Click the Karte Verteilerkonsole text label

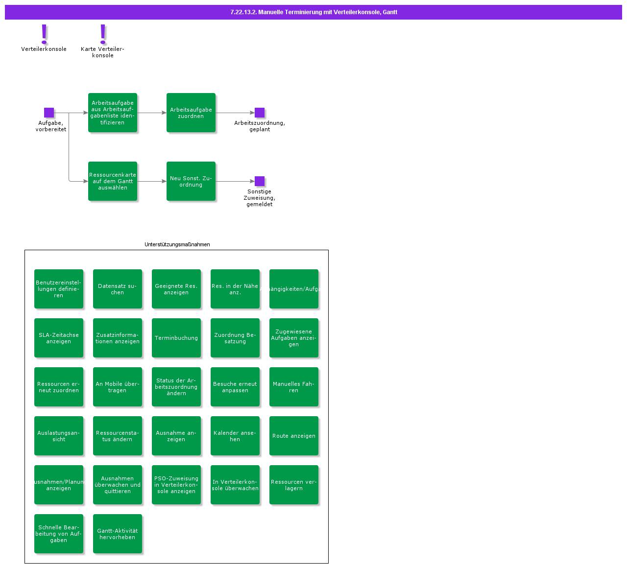tap(103, 52)
